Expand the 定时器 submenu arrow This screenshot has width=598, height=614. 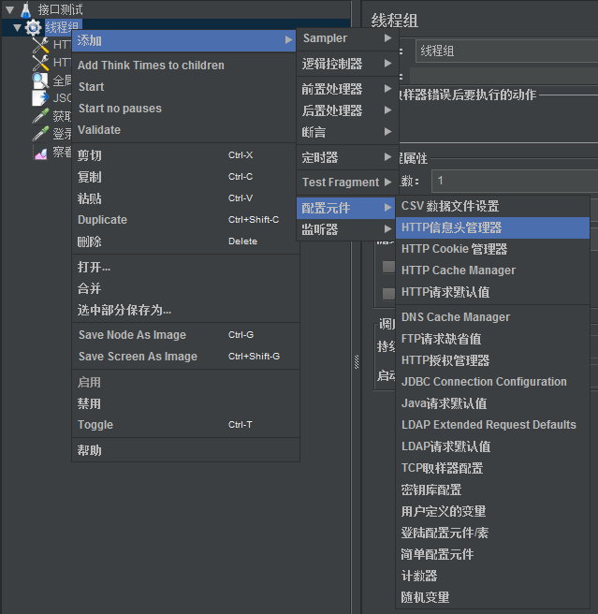387,157
